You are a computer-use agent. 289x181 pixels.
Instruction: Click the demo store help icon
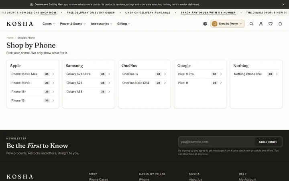coord(32,4)
